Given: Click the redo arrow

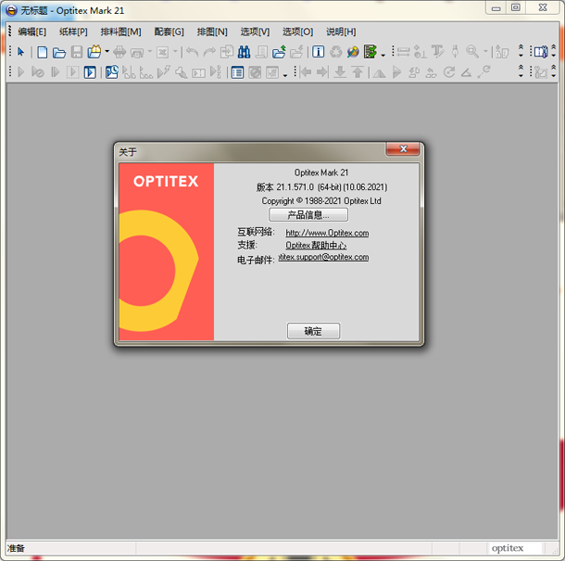Looking at the screenshot, I should pyautogui.click(x=209, y=53).
